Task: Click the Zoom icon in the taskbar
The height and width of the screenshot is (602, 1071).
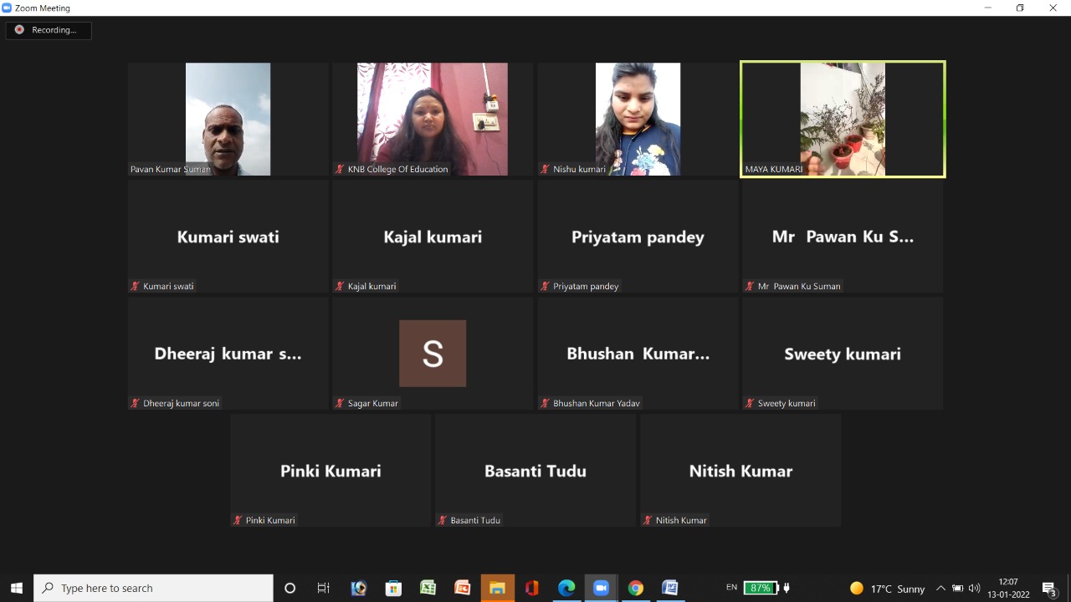Action: pyautogui.click(x=601, y=588)
